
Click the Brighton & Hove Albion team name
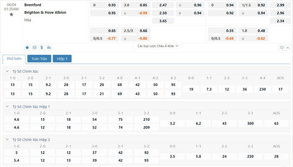tap(45, 13)
